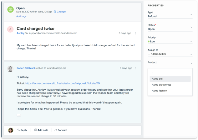Open the three-dot menu on Robert's reply
Screen dimensions: 198x140
click(135, 68)
